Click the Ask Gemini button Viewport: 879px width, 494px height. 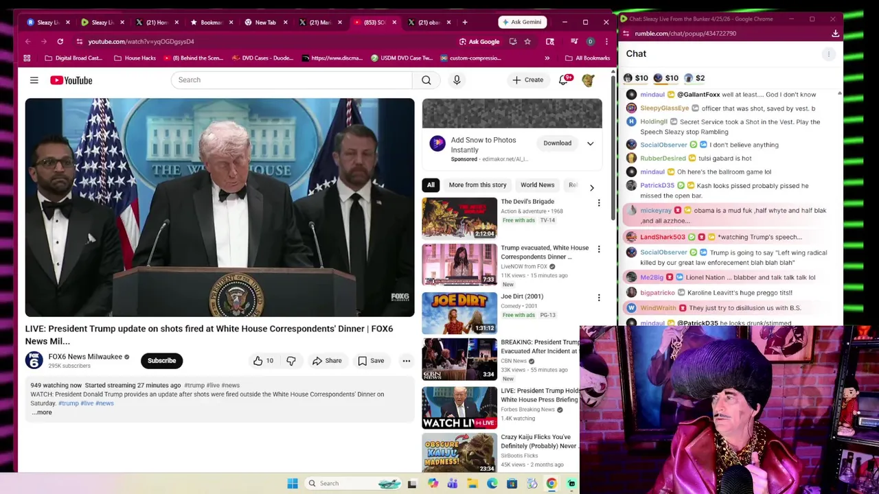(x=522, y=23)
